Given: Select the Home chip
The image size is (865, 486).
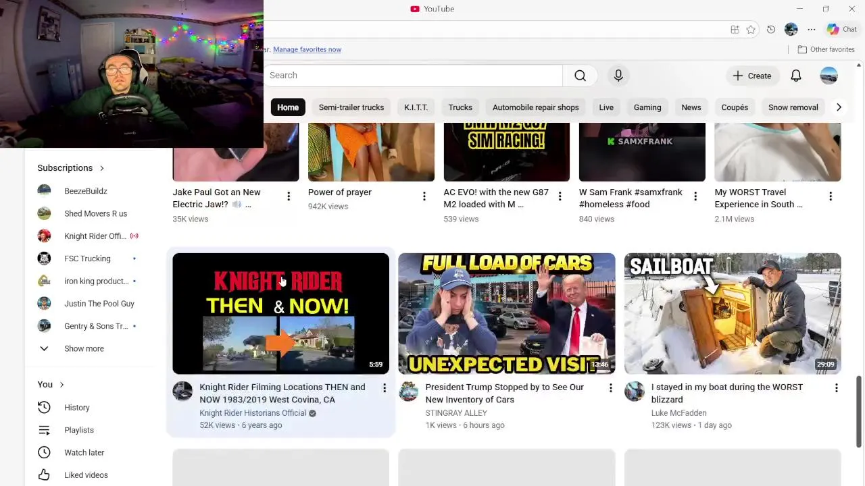Looking at the screenshot, I should point(288,107).
